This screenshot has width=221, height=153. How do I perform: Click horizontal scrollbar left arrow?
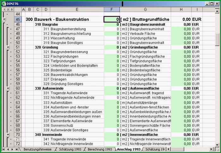tap(168, 149)
